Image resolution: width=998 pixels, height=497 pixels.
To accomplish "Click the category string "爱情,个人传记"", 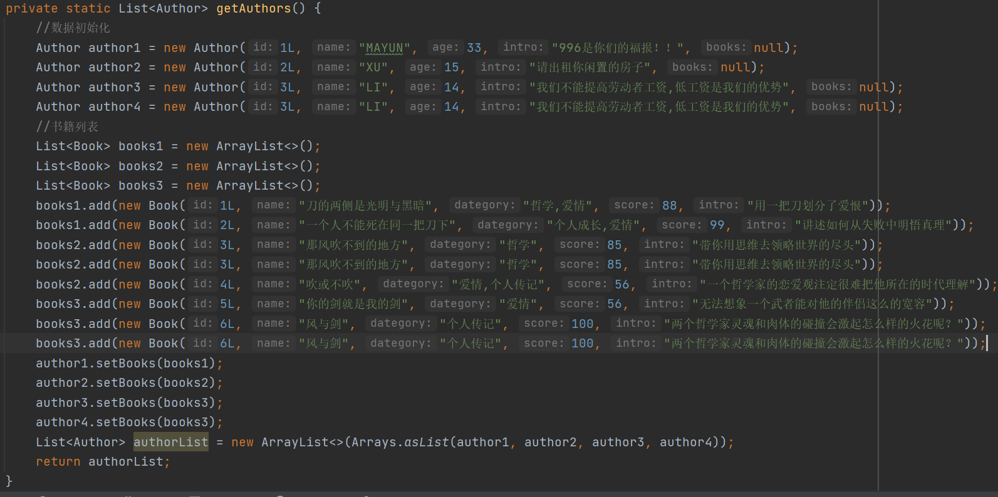I will pos(498,285).
